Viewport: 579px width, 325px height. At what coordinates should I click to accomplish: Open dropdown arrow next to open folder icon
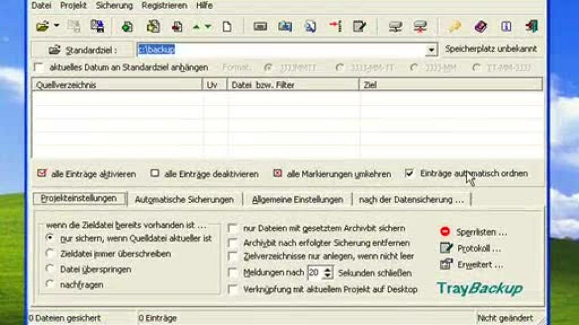tap(56, 26)
